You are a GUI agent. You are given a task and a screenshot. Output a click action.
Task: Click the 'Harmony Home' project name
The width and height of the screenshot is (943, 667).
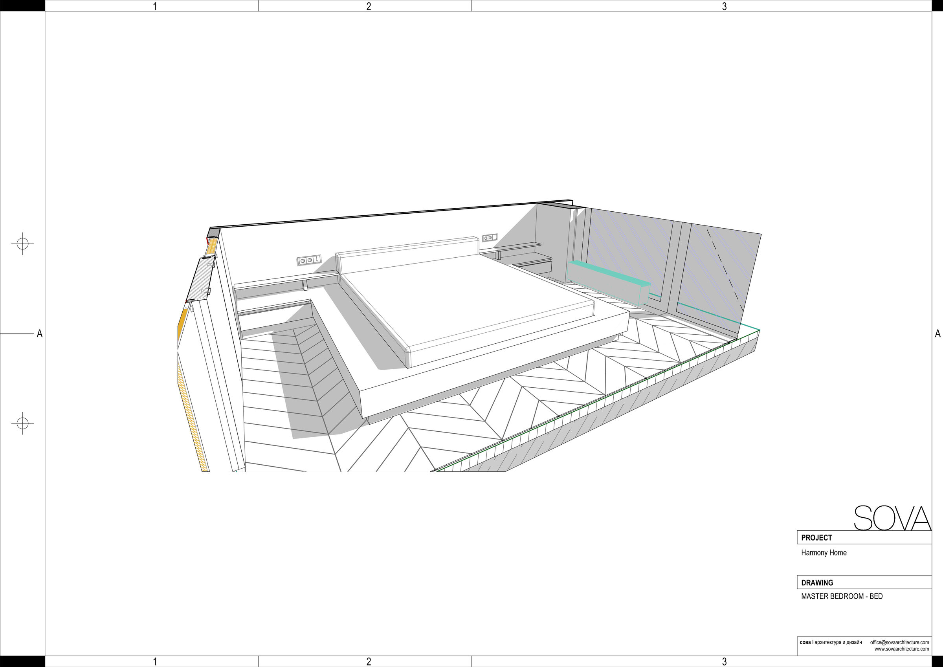(824, 553)
